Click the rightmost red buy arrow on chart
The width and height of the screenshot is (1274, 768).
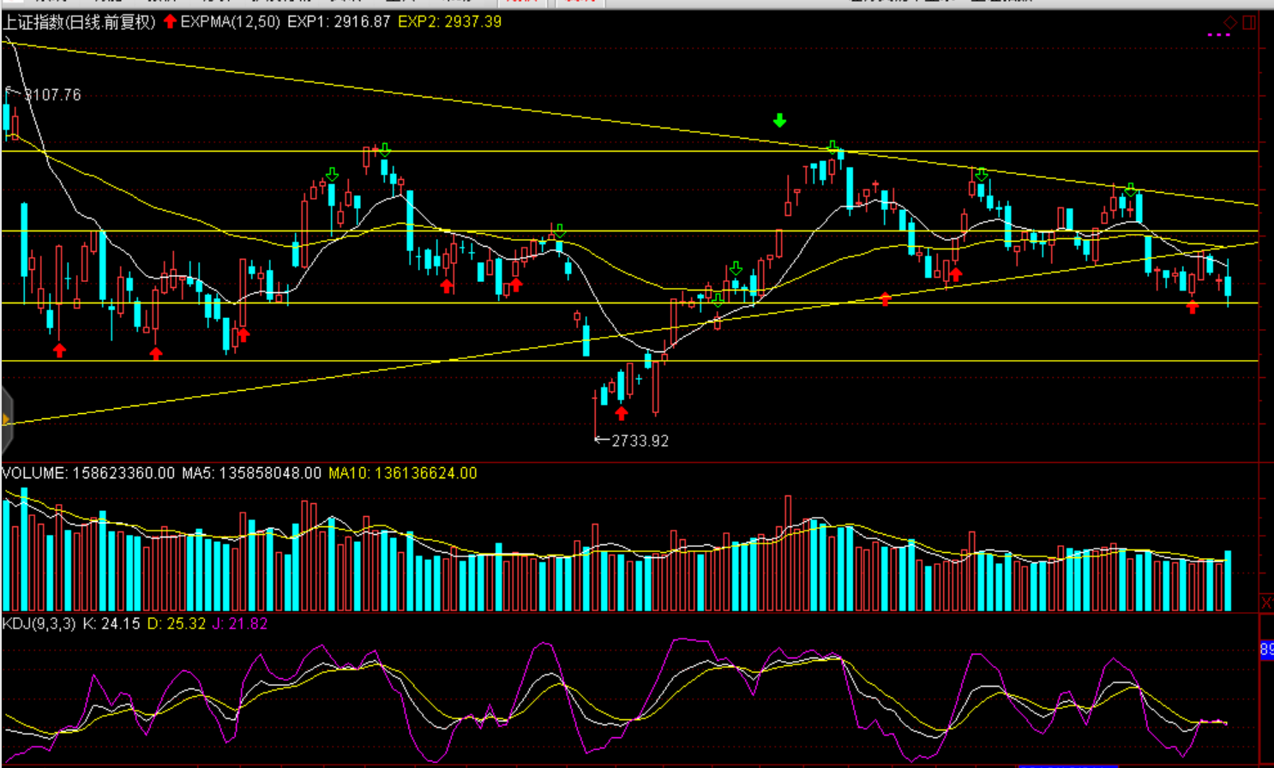[x=1193, y=307]
